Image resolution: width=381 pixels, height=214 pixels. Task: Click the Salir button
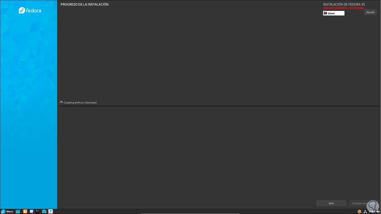point(331,203)
